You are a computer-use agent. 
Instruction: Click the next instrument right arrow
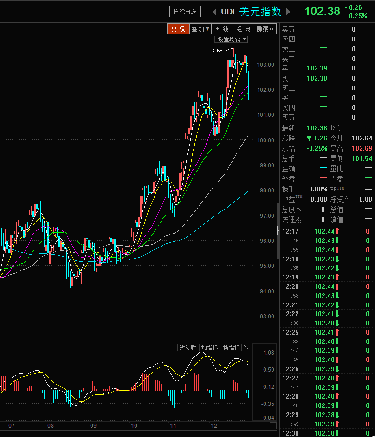click(288, 12)
